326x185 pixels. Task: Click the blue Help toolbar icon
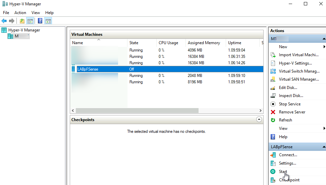tap(40, 21)
